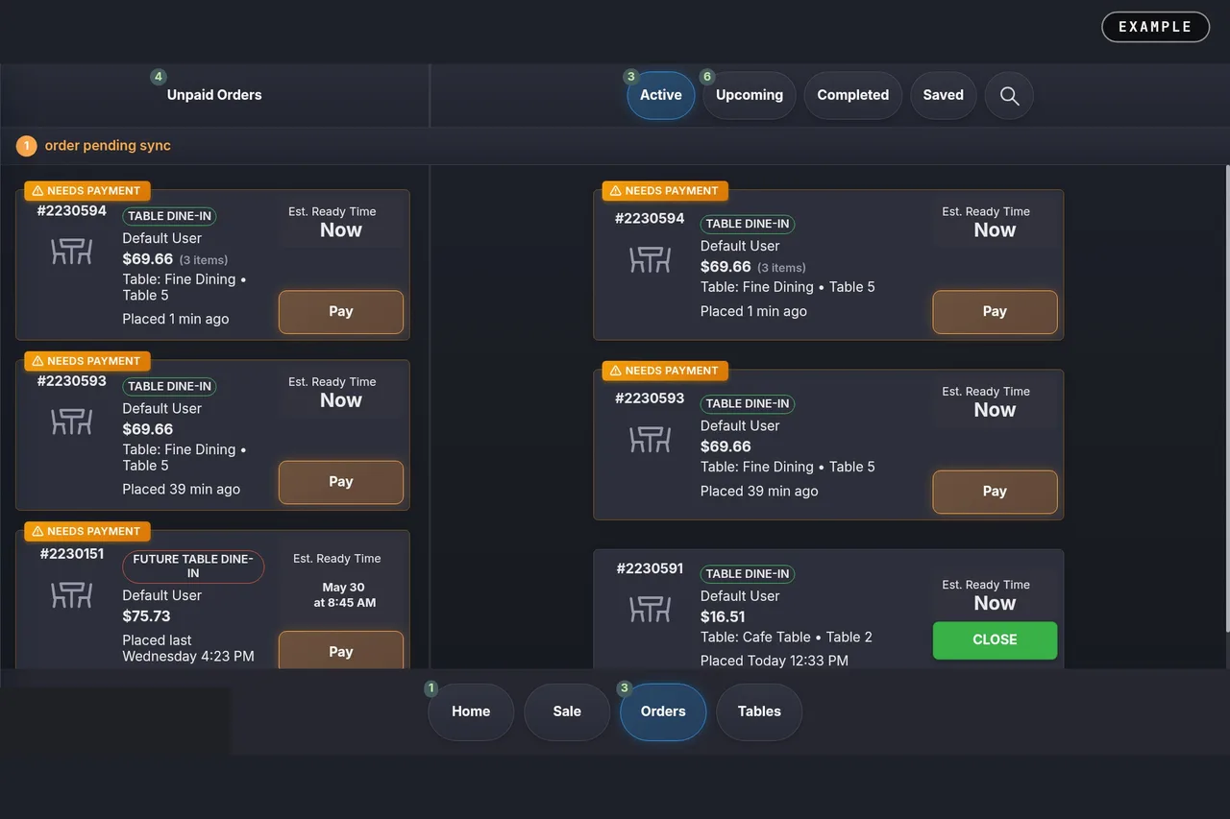Show the Completed orders tab

[x=853, y=95]
